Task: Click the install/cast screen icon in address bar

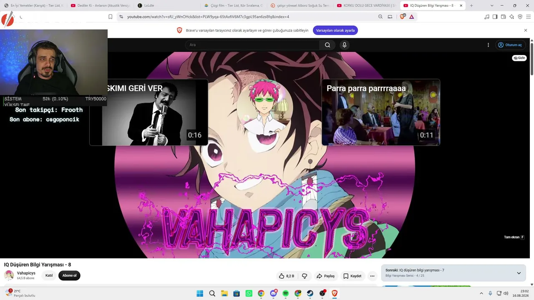Action: pos(390,17)
